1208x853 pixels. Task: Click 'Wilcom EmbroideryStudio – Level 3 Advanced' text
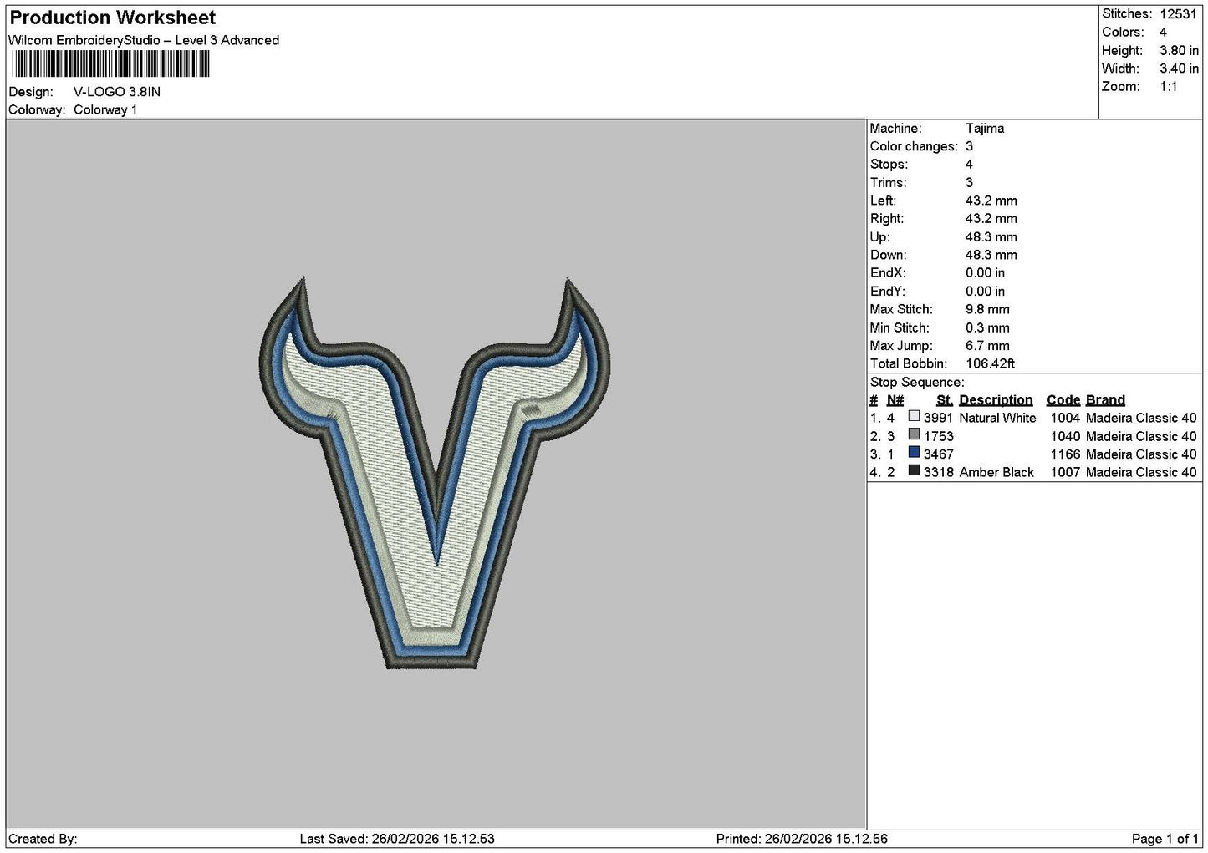coord(144,40)
